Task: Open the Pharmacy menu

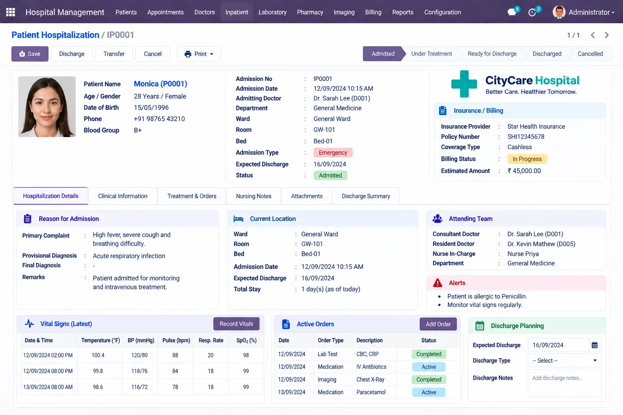Action: tap(310, 12)
